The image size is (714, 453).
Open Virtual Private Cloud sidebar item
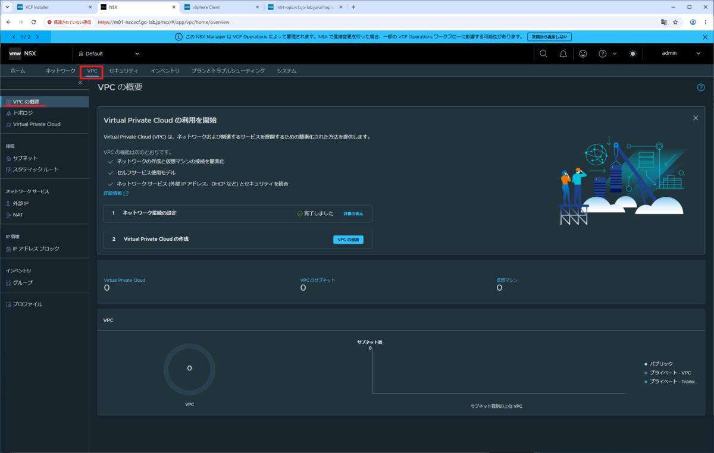pyautogui.click(x=45, y=124)
